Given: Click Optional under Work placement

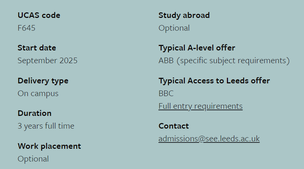Looking at the screenshot, I should [33, 159].
